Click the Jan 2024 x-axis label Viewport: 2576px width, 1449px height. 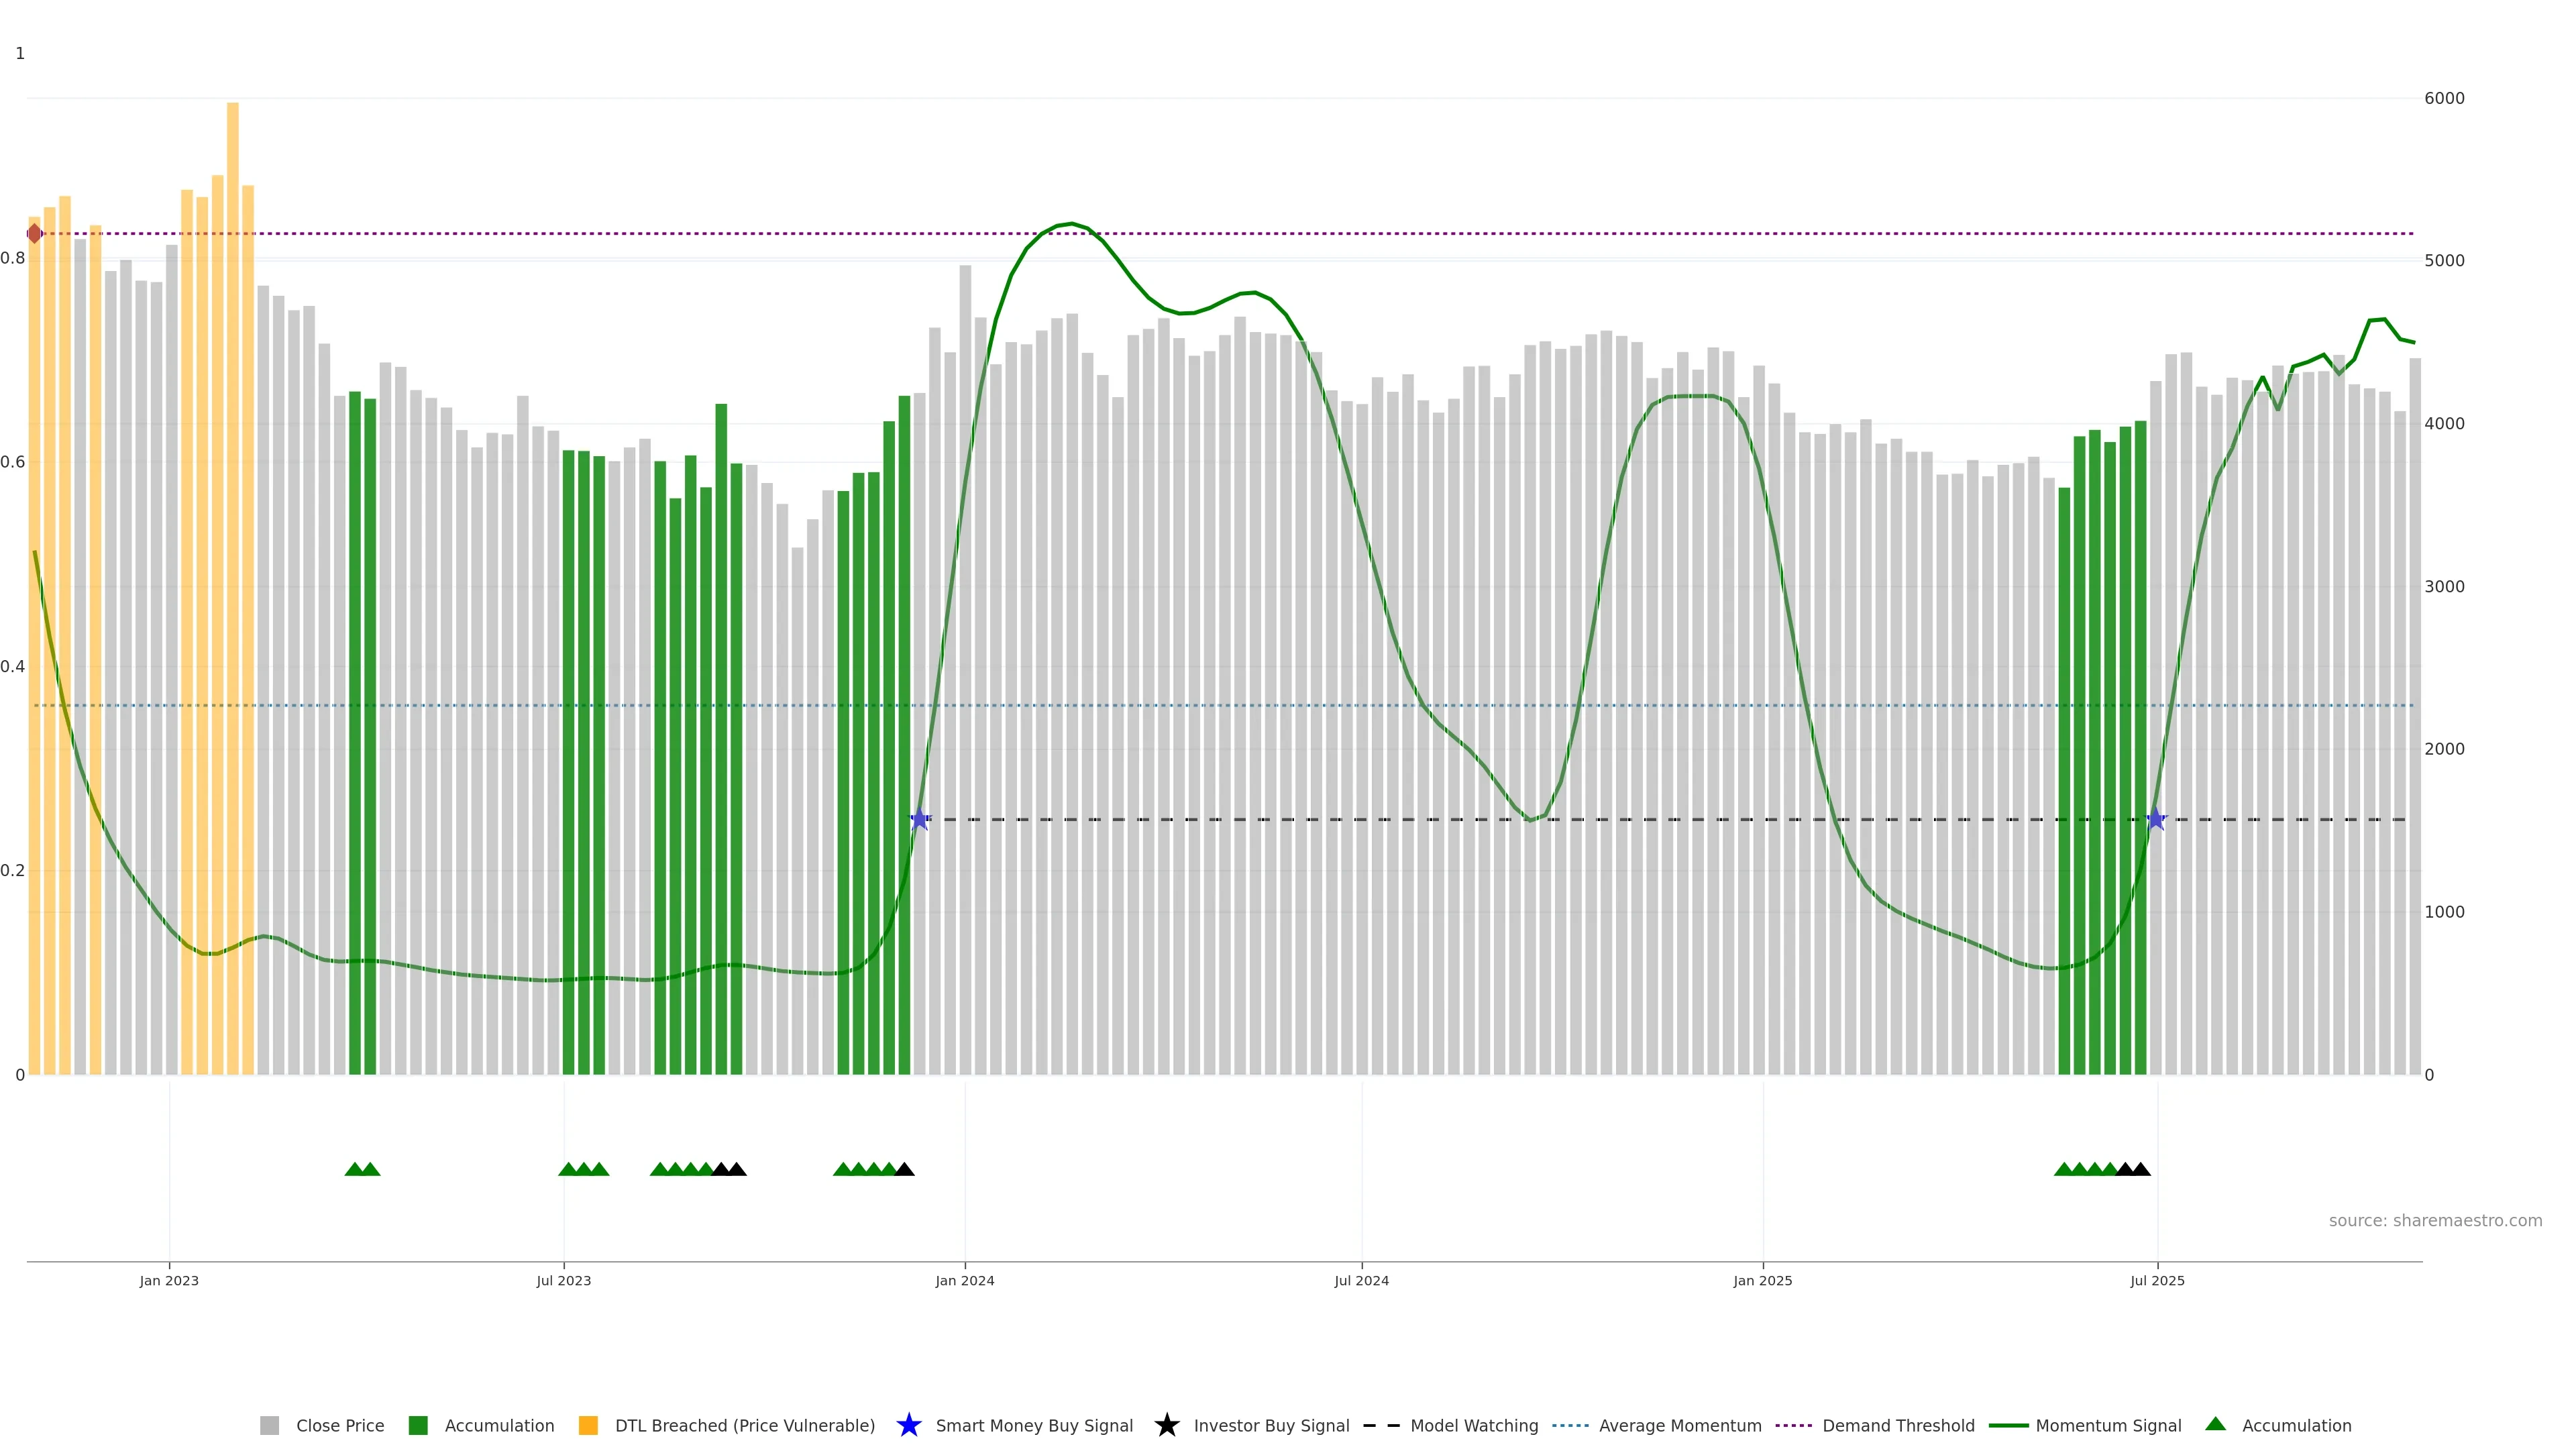964,1280
